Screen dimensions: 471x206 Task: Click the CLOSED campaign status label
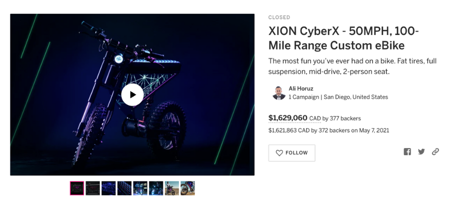pyautogui.click(x=279, y=17)
